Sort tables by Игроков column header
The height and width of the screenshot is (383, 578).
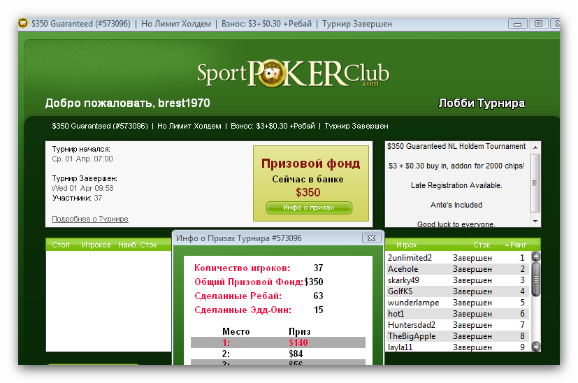pos(96,245)
